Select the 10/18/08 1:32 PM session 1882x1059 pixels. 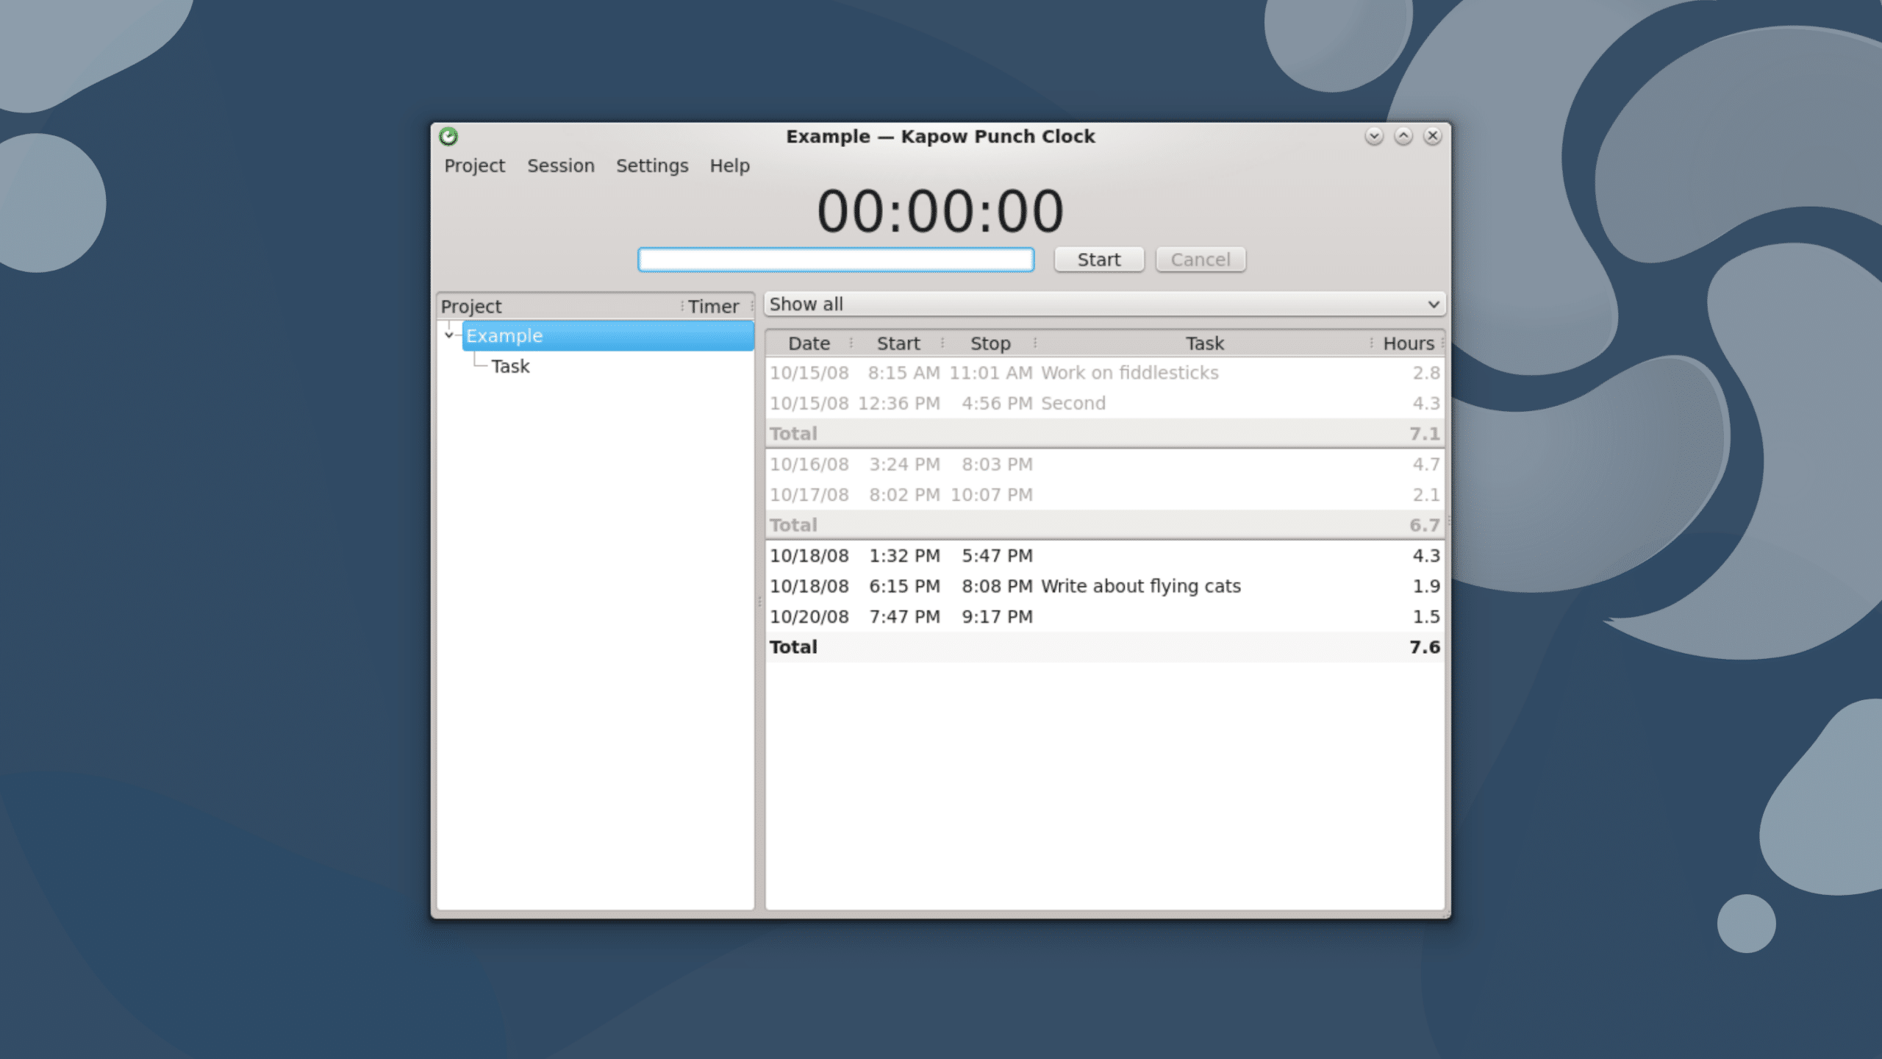pos(1105,556)
